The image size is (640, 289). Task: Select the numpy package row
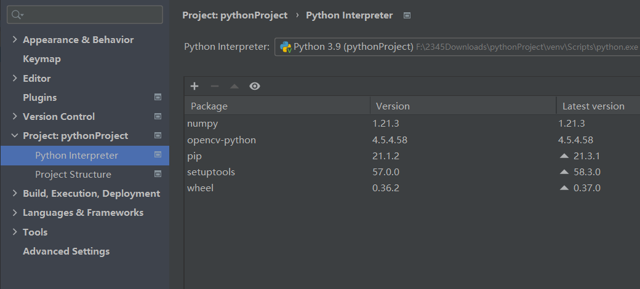pyautogui.click(x=412, y=124)
